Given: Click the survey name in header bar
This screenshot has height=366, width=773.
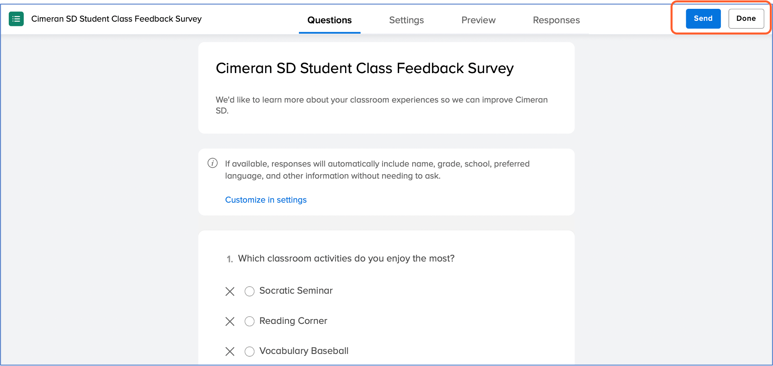Looking at the screenshot, I should click(116, 19).
